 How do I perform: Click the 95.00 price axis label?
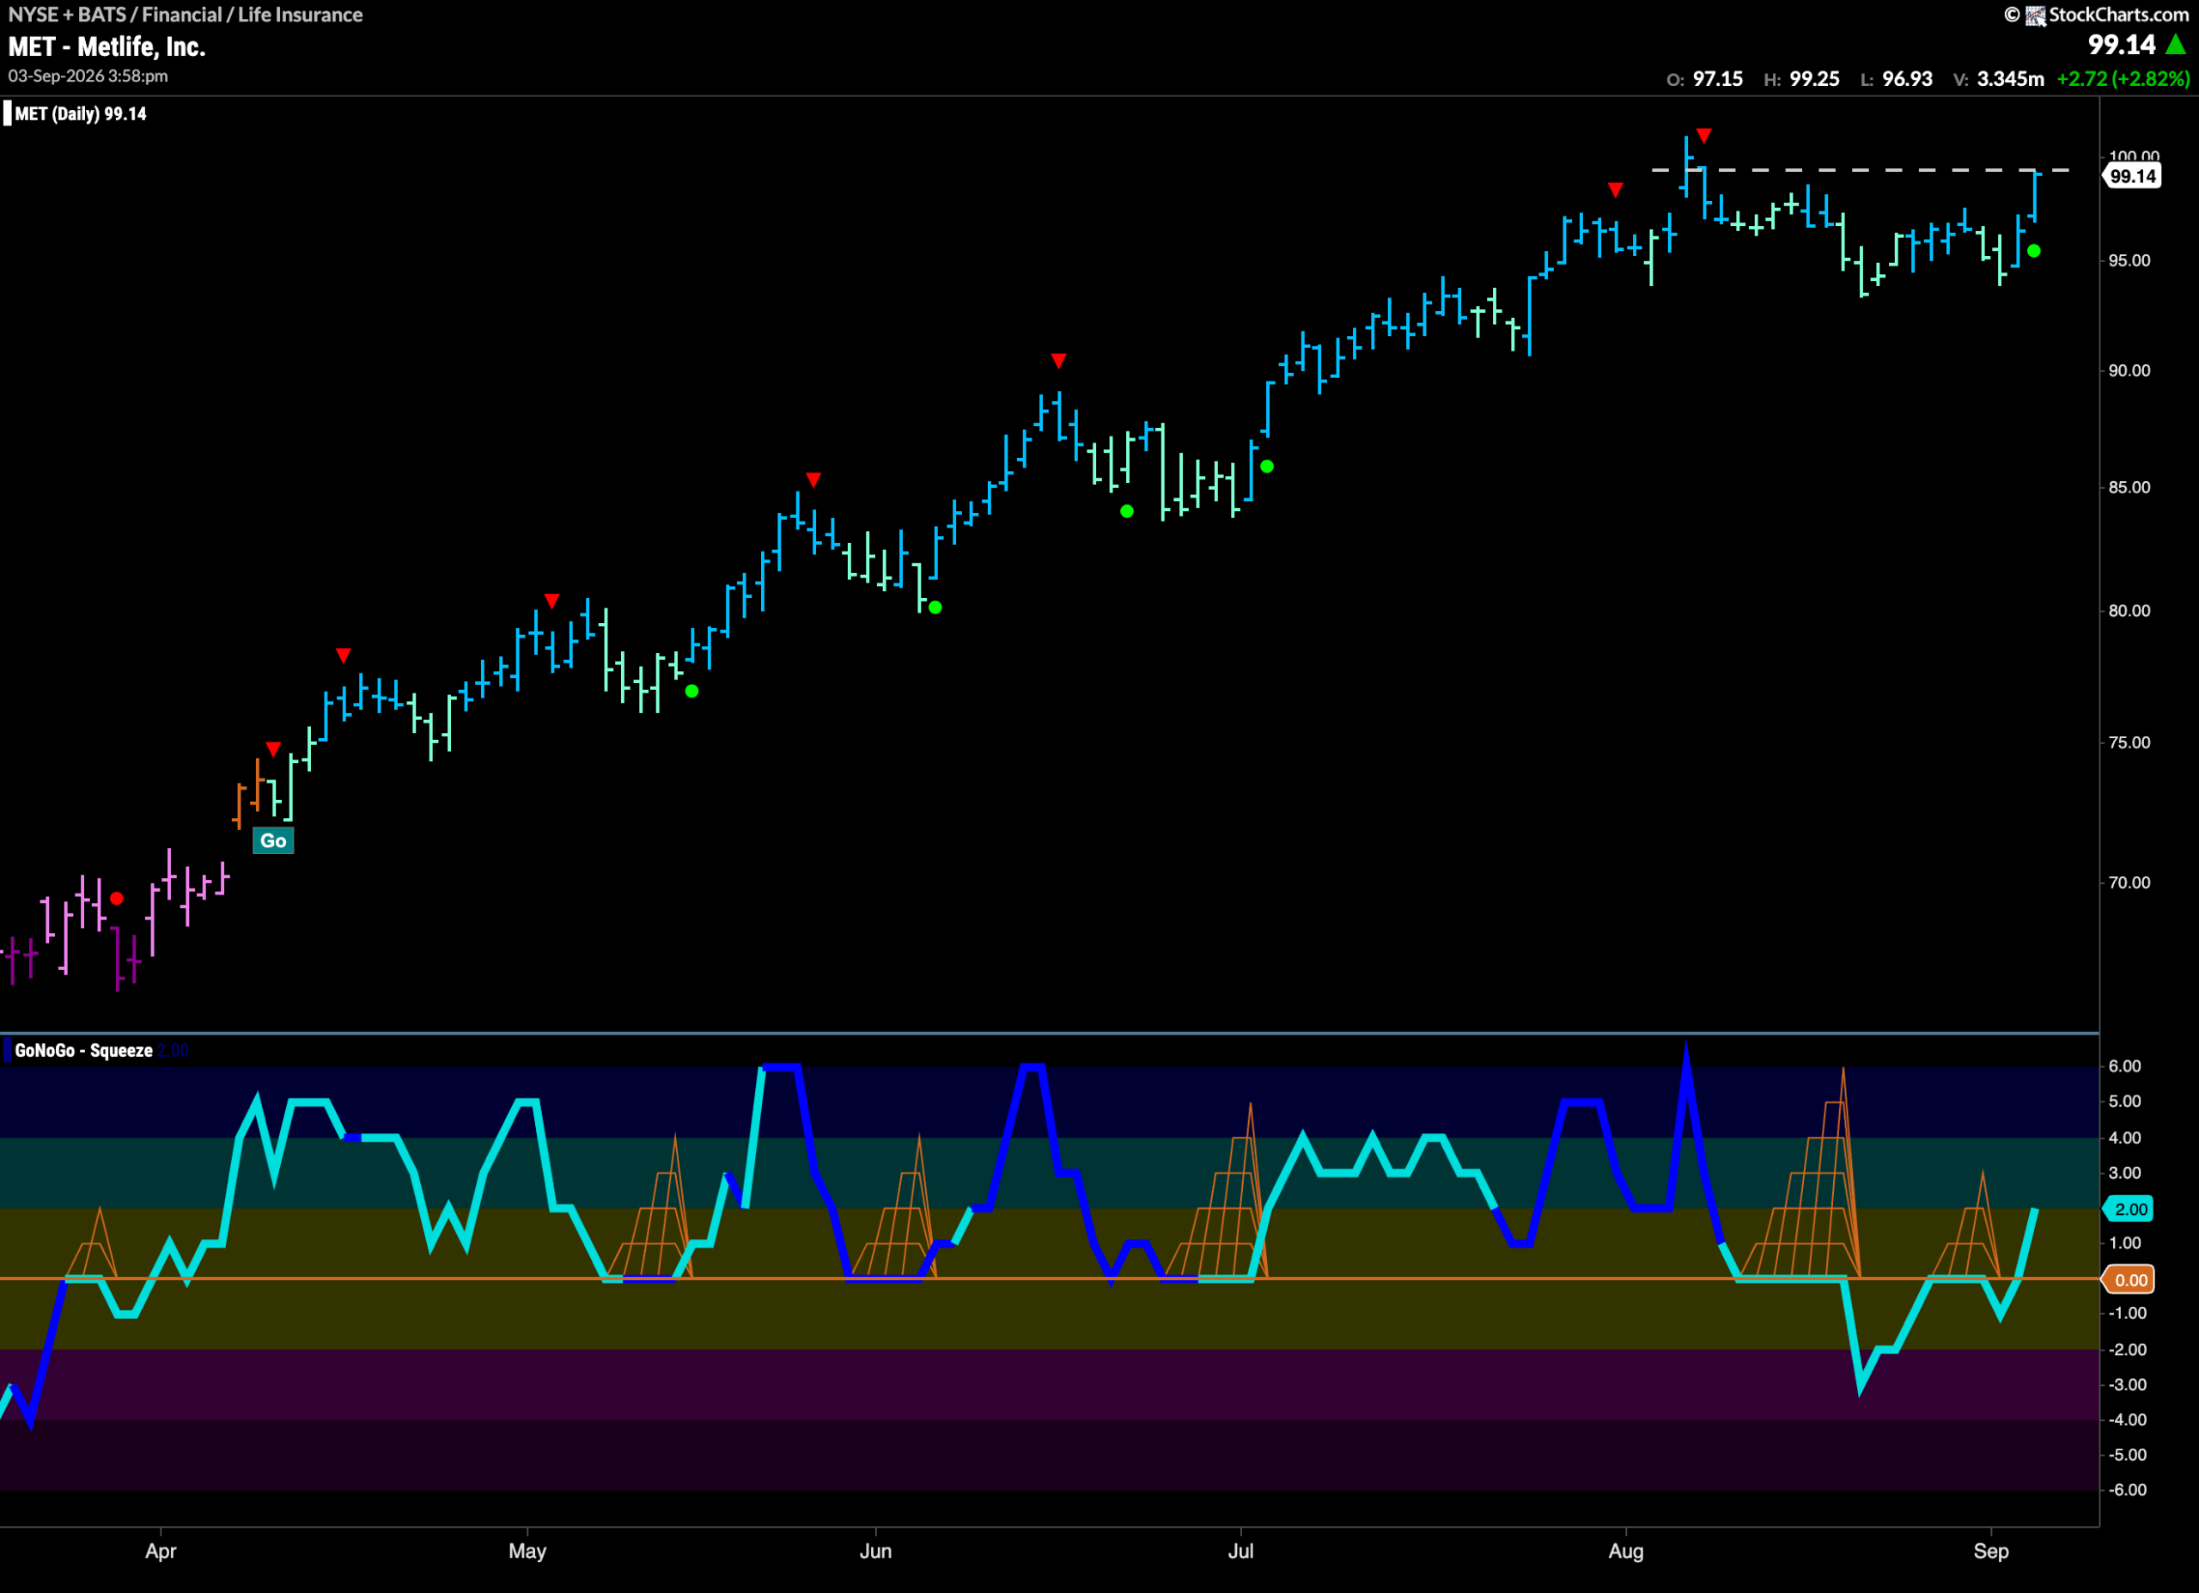click(x=2129, y=261)
